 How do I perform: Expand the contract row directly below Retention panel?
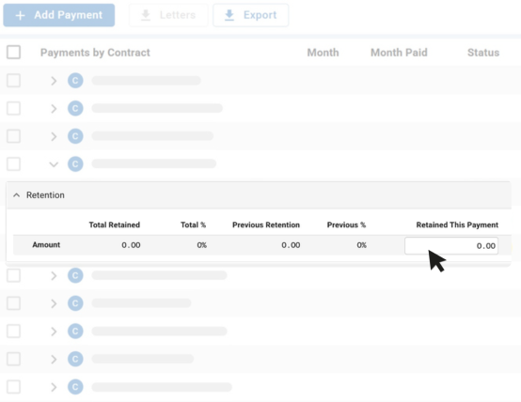tap(54, 275)
